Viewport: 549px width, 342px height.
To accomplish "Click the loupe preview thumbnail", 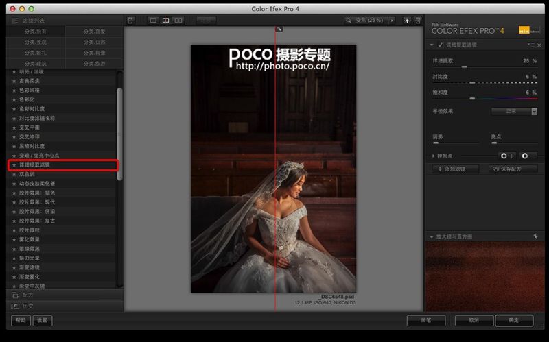I will (484, 276).
